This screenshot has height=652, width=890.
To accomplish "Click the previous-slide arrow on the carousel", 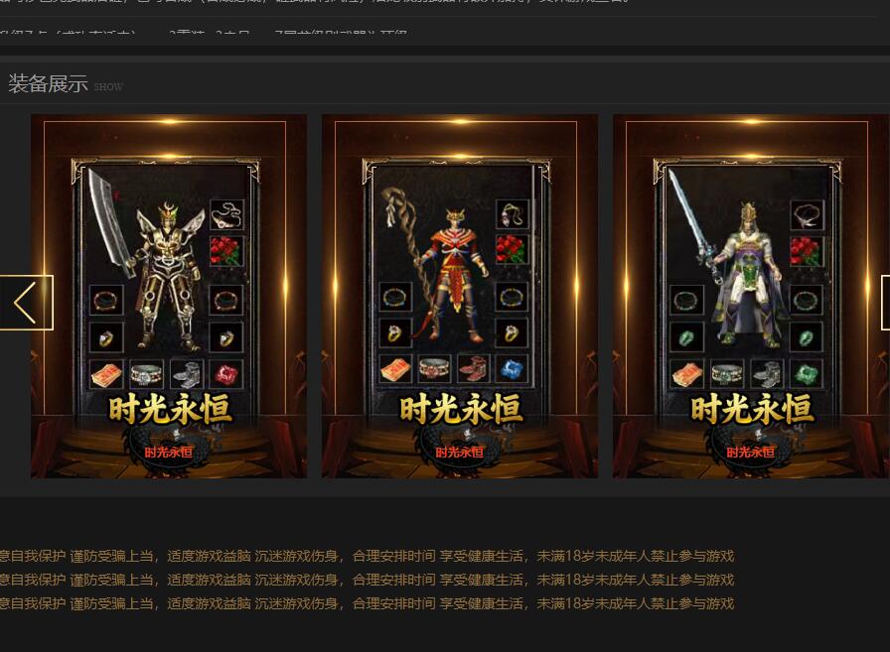I will pos(26,303).
